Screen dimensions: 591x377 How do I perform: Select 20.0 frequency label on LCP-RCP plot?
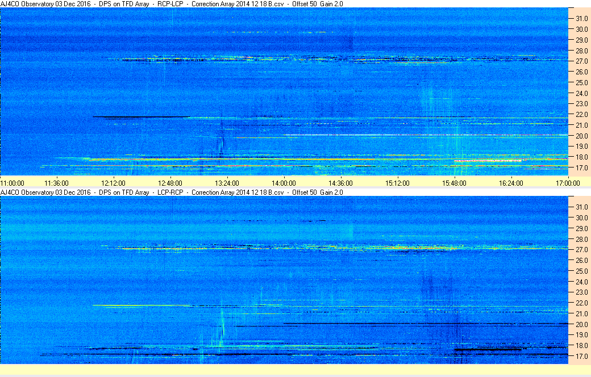point(581,324)
